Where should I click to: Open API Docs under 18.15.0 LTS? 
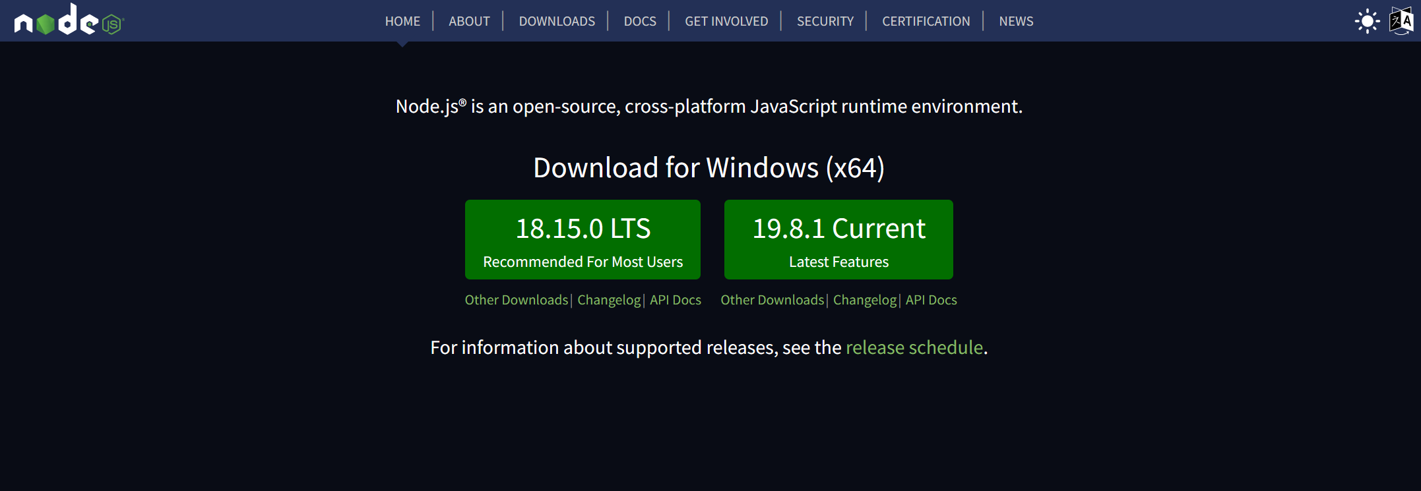coord(676,300)
